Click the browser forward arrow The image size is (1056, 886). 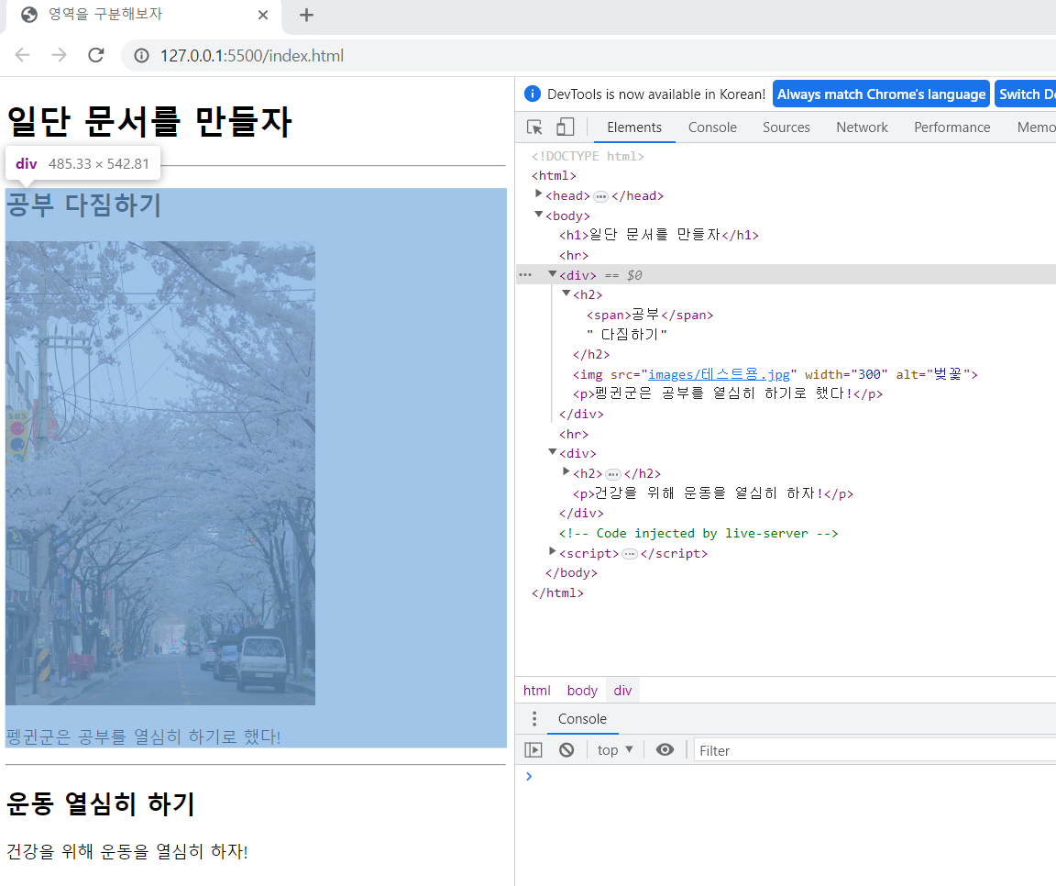(x=60, y=55)
